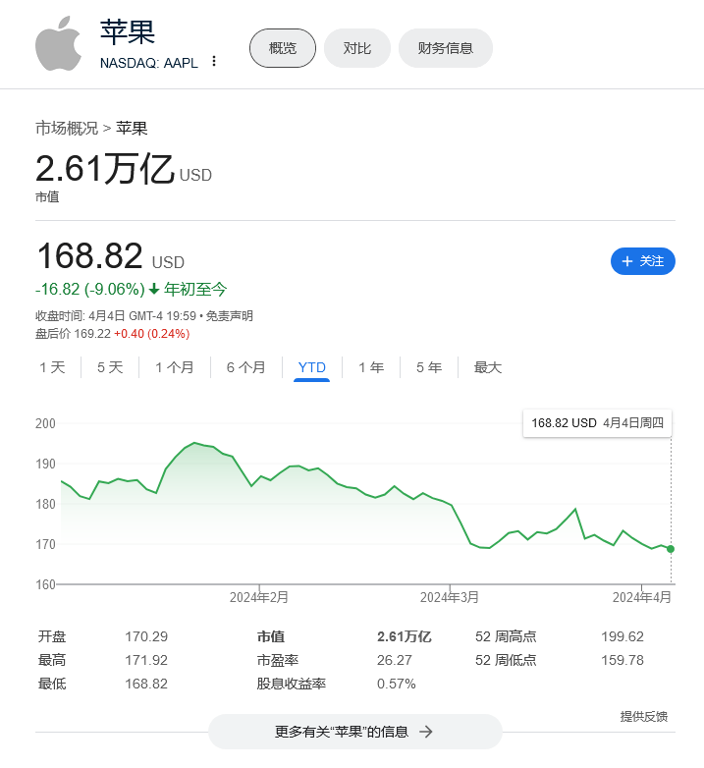
Task: Open the three-dot more options menu
Action: (214, 61)
